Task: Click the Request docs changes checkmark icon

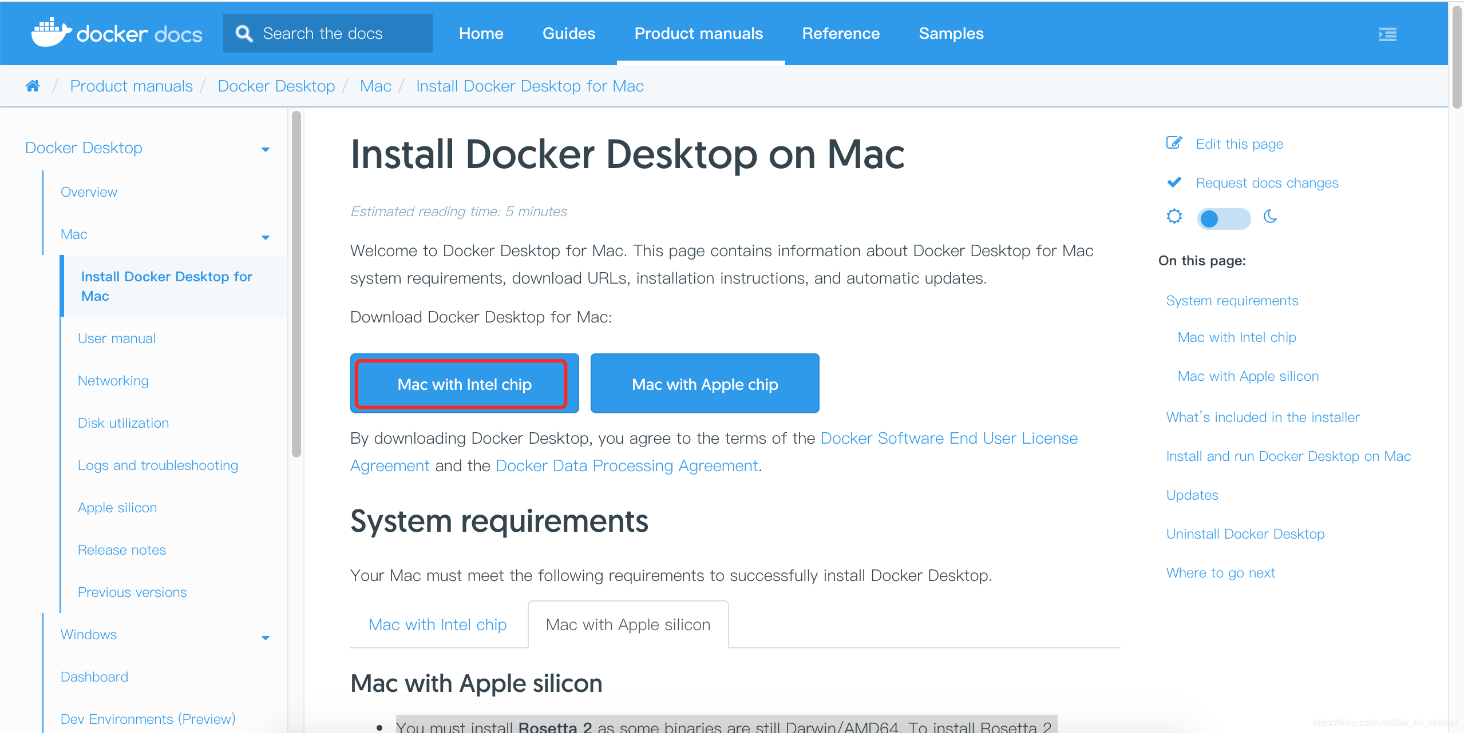Action: pos(1174,182)
